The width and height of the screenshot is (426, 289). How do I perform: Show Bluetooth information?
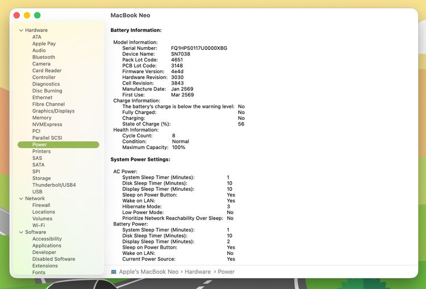pyautogui.click(x=44, y=57)
